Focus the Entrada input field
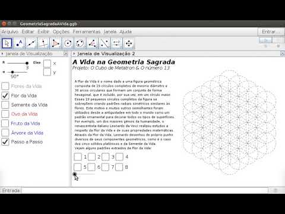The image size is (285, 214). 144,190
